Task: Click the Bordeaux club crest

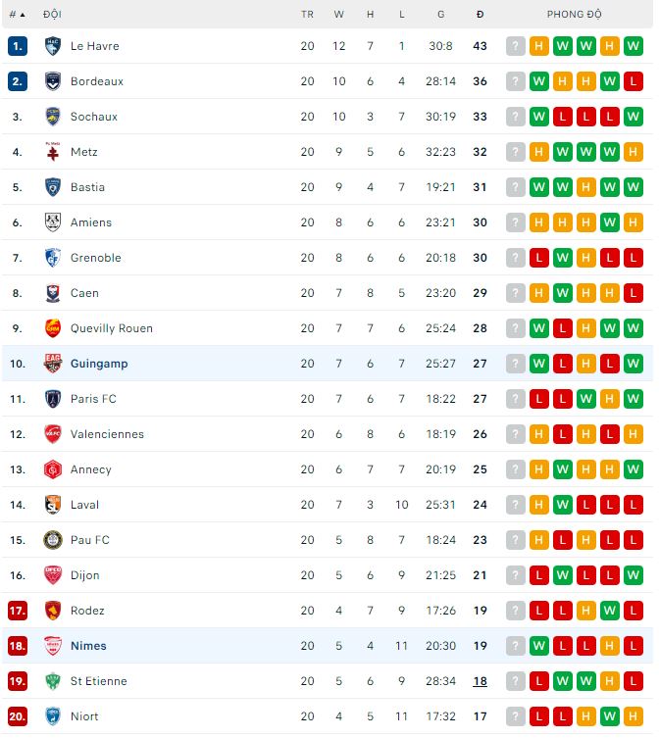Action: [53, 81]
